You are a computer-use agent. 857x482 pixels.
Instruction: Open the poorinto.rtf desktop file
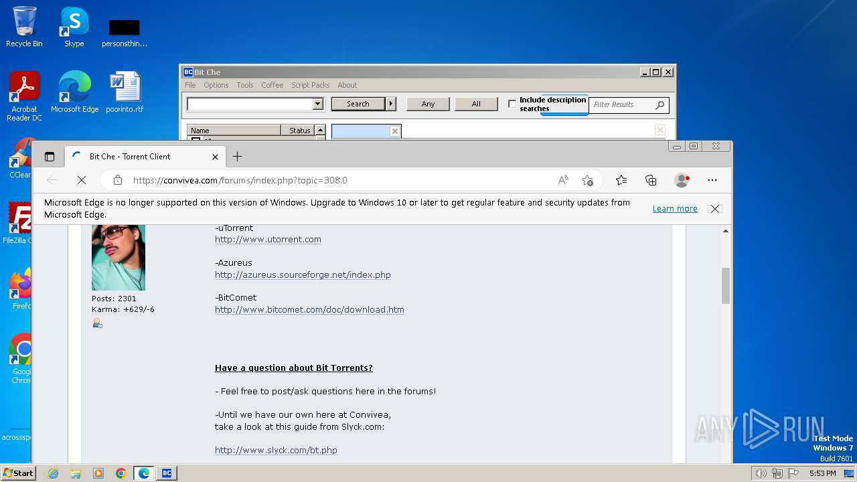click(x=125, y=92)
